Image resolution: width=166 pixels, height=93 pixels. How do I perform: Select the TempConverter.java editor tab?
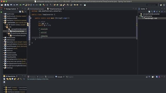pyautogui.click(x=56, y=9)
